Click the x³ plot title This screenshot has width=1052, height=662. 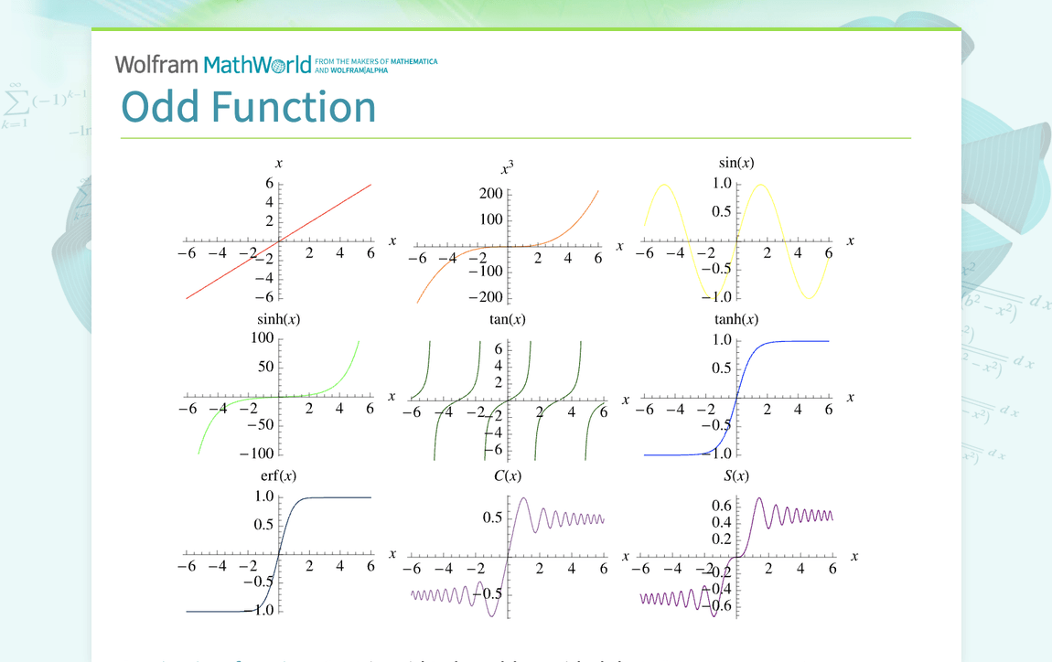click(x=507, y=167)
